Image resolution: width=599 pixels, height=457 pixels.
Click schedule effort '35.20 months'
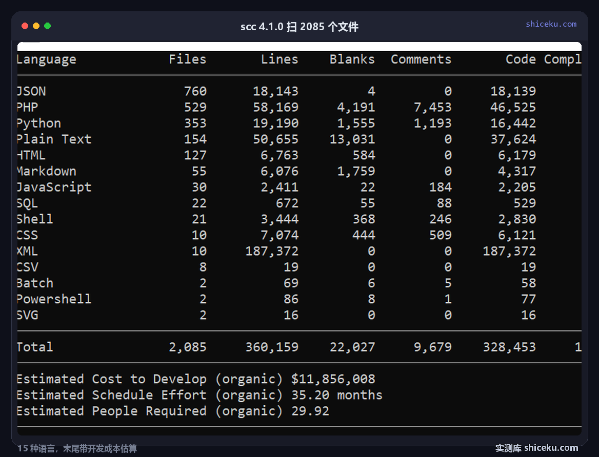[337, 395]
